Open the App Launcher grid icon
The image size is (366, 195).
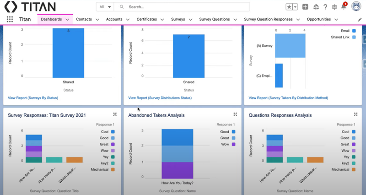click(10, 19)
